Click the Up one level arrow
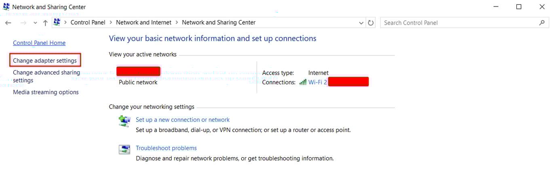This screenshot has height=171, width=552. click(45, 23)
